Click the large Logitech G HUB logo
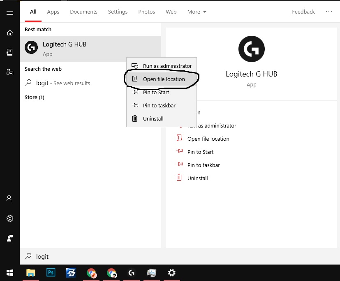The image size is (340, 281). pos(251,49)
